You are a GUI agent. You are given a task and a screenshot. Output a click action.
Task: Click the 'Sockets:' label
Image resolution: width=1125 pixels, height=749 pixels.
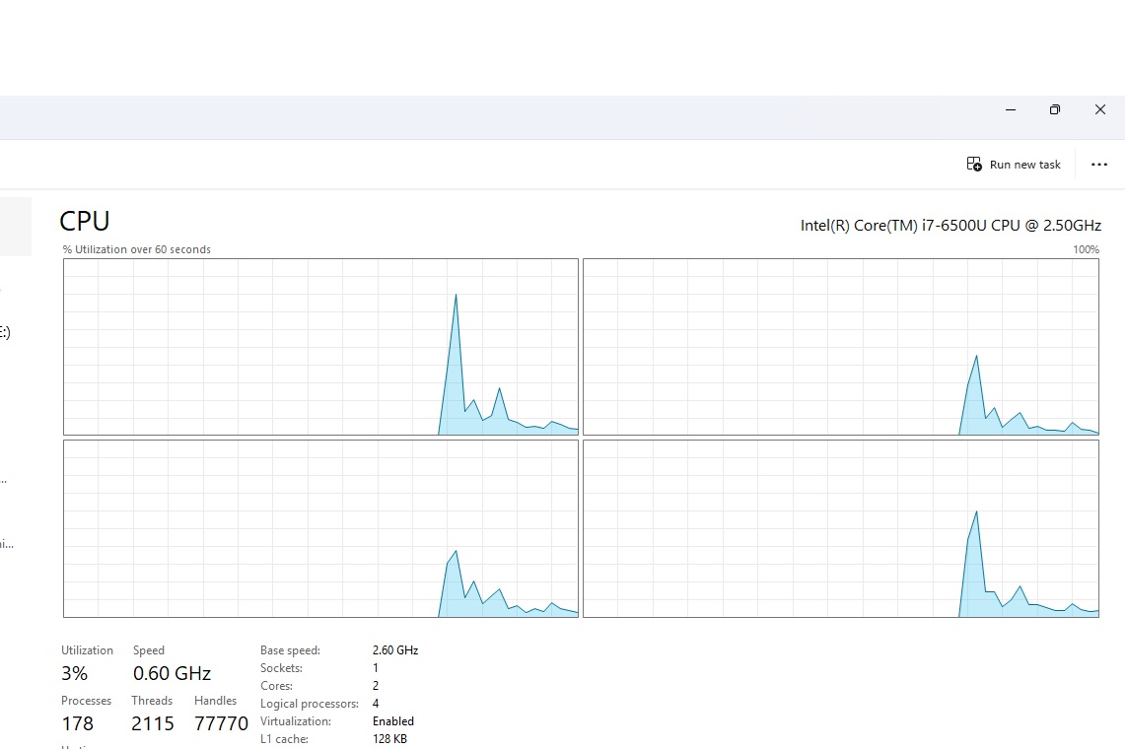point(281,668)
